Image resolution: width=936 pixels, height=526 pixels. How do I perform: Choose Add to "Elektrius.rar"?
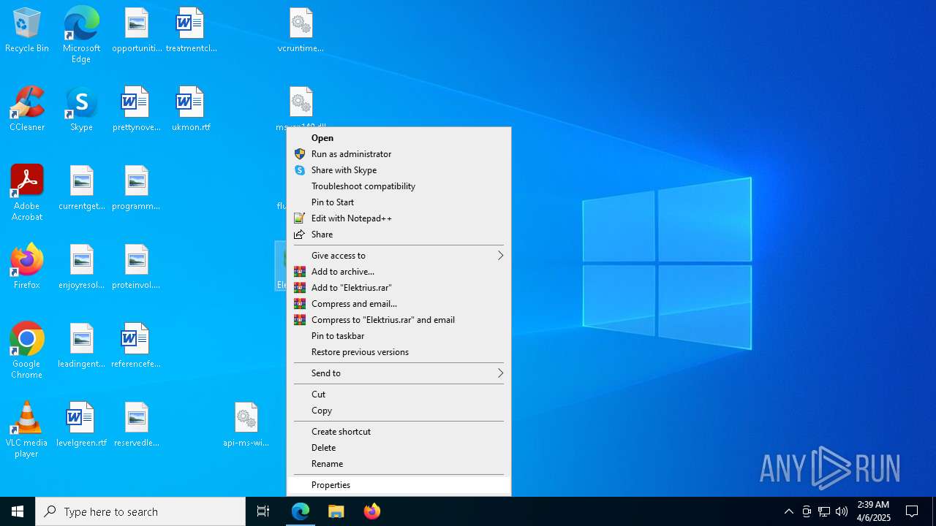tap(399, 288)
